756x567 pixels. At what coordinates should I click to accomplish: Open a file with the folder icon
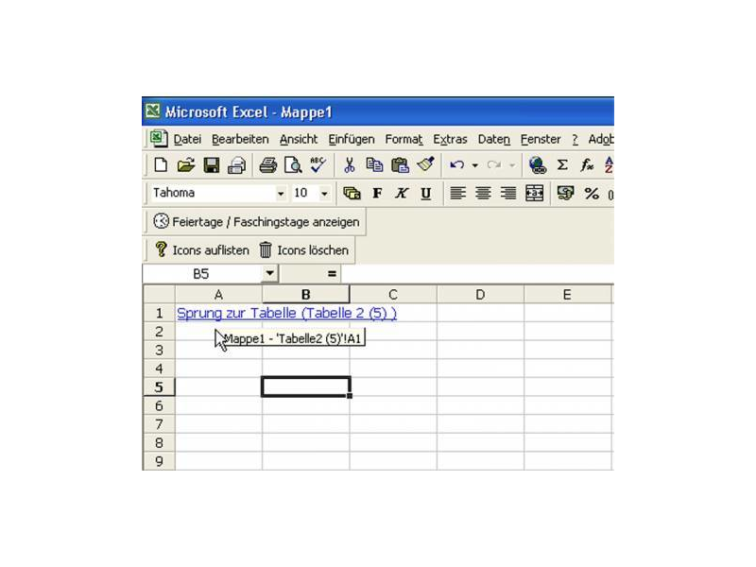pyautogui.click(x=185, y=165)
